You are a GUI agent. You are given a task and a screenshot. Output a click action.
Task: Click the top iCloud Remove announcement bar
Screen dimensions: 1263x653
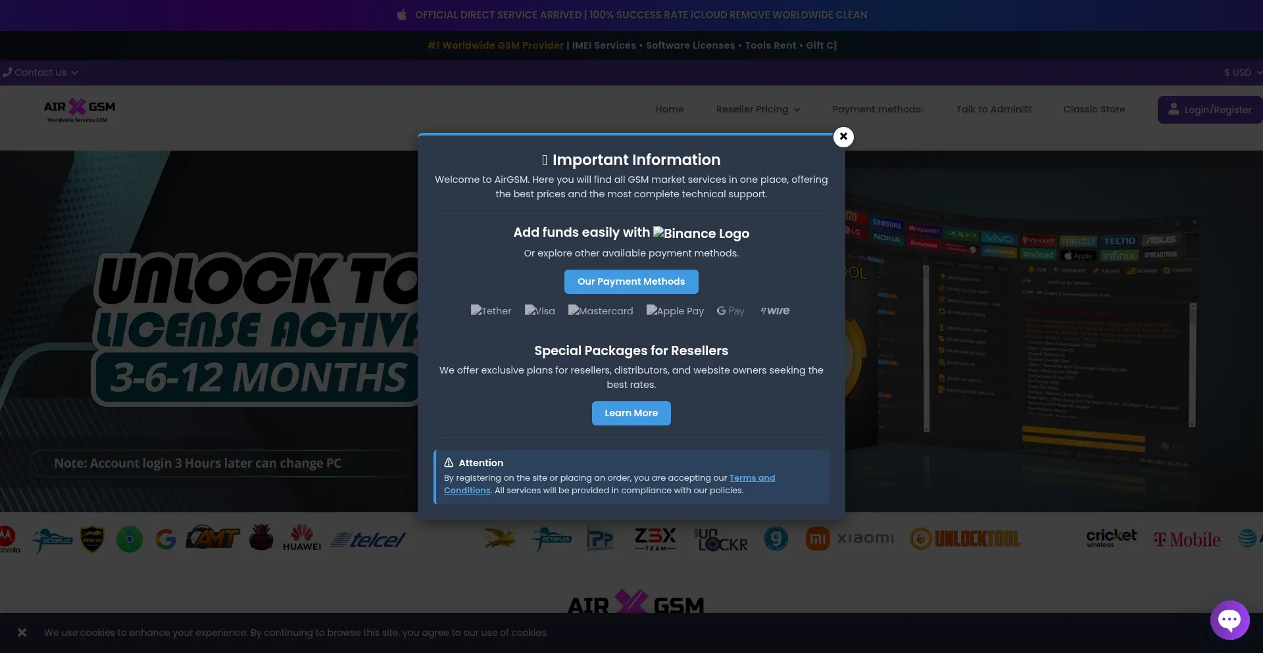point(631,15)
